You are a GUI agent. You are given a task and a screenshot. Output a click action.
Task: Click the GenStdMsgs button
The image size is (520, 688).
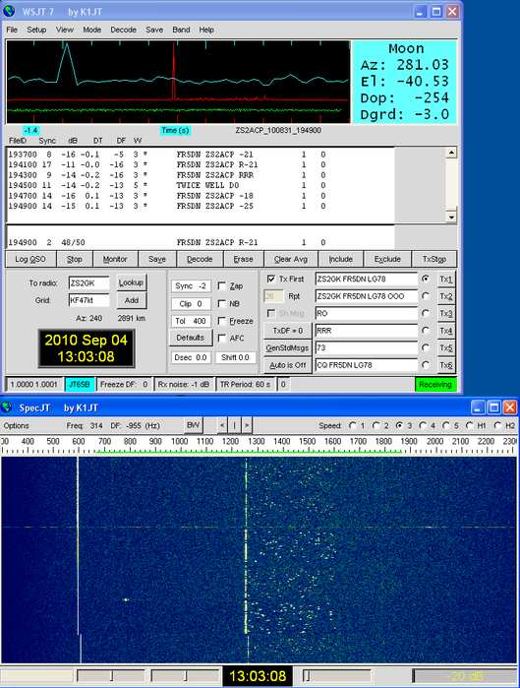287,348
